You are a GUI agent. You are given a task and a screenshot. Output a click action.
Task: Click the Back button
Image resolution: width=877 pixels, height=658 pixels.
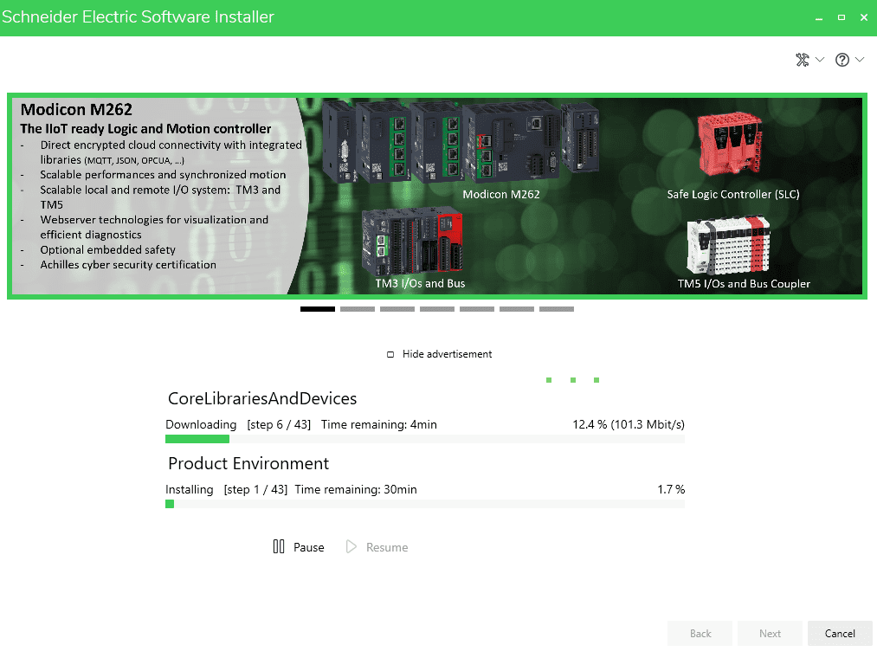pyautogui.click(x=700, y=634)
